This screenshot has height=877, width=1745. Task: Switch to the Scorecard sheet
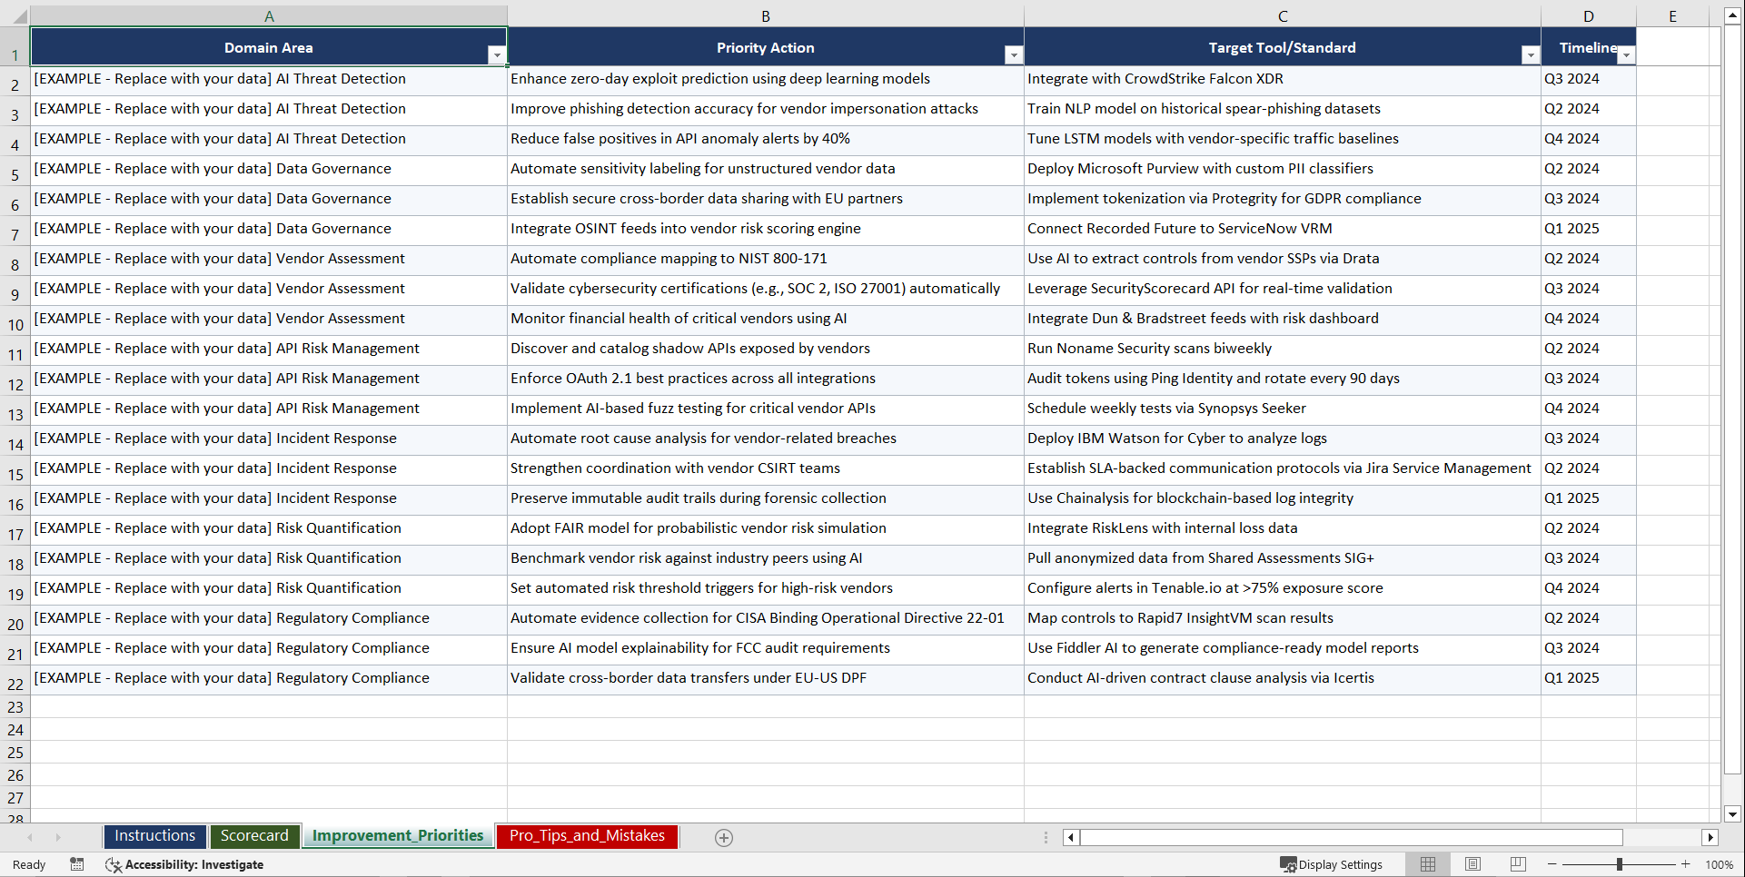click(254, 836)
